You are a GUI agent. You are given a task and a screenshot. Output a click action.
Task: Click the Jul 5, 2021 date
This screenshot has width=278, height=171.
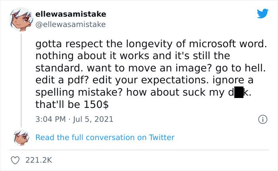click(93, 119)
